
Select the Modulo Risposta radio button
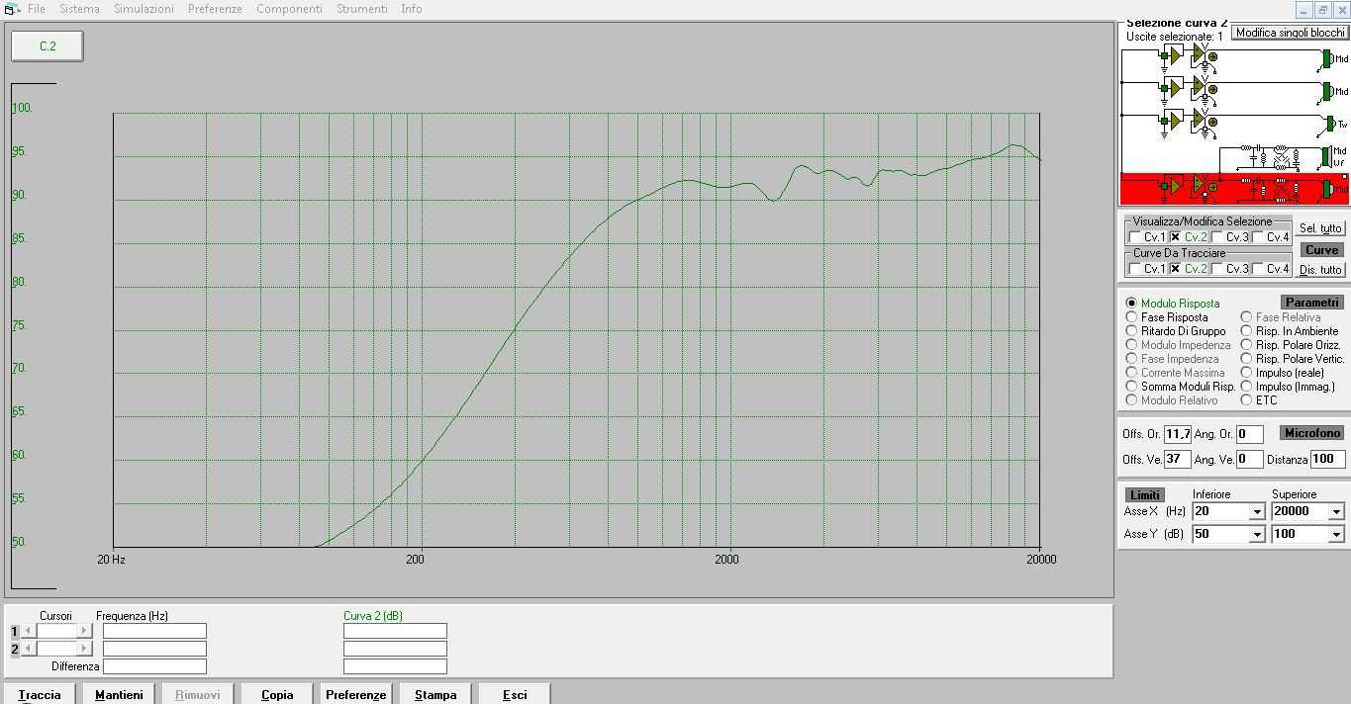(x=1131, y=304)
